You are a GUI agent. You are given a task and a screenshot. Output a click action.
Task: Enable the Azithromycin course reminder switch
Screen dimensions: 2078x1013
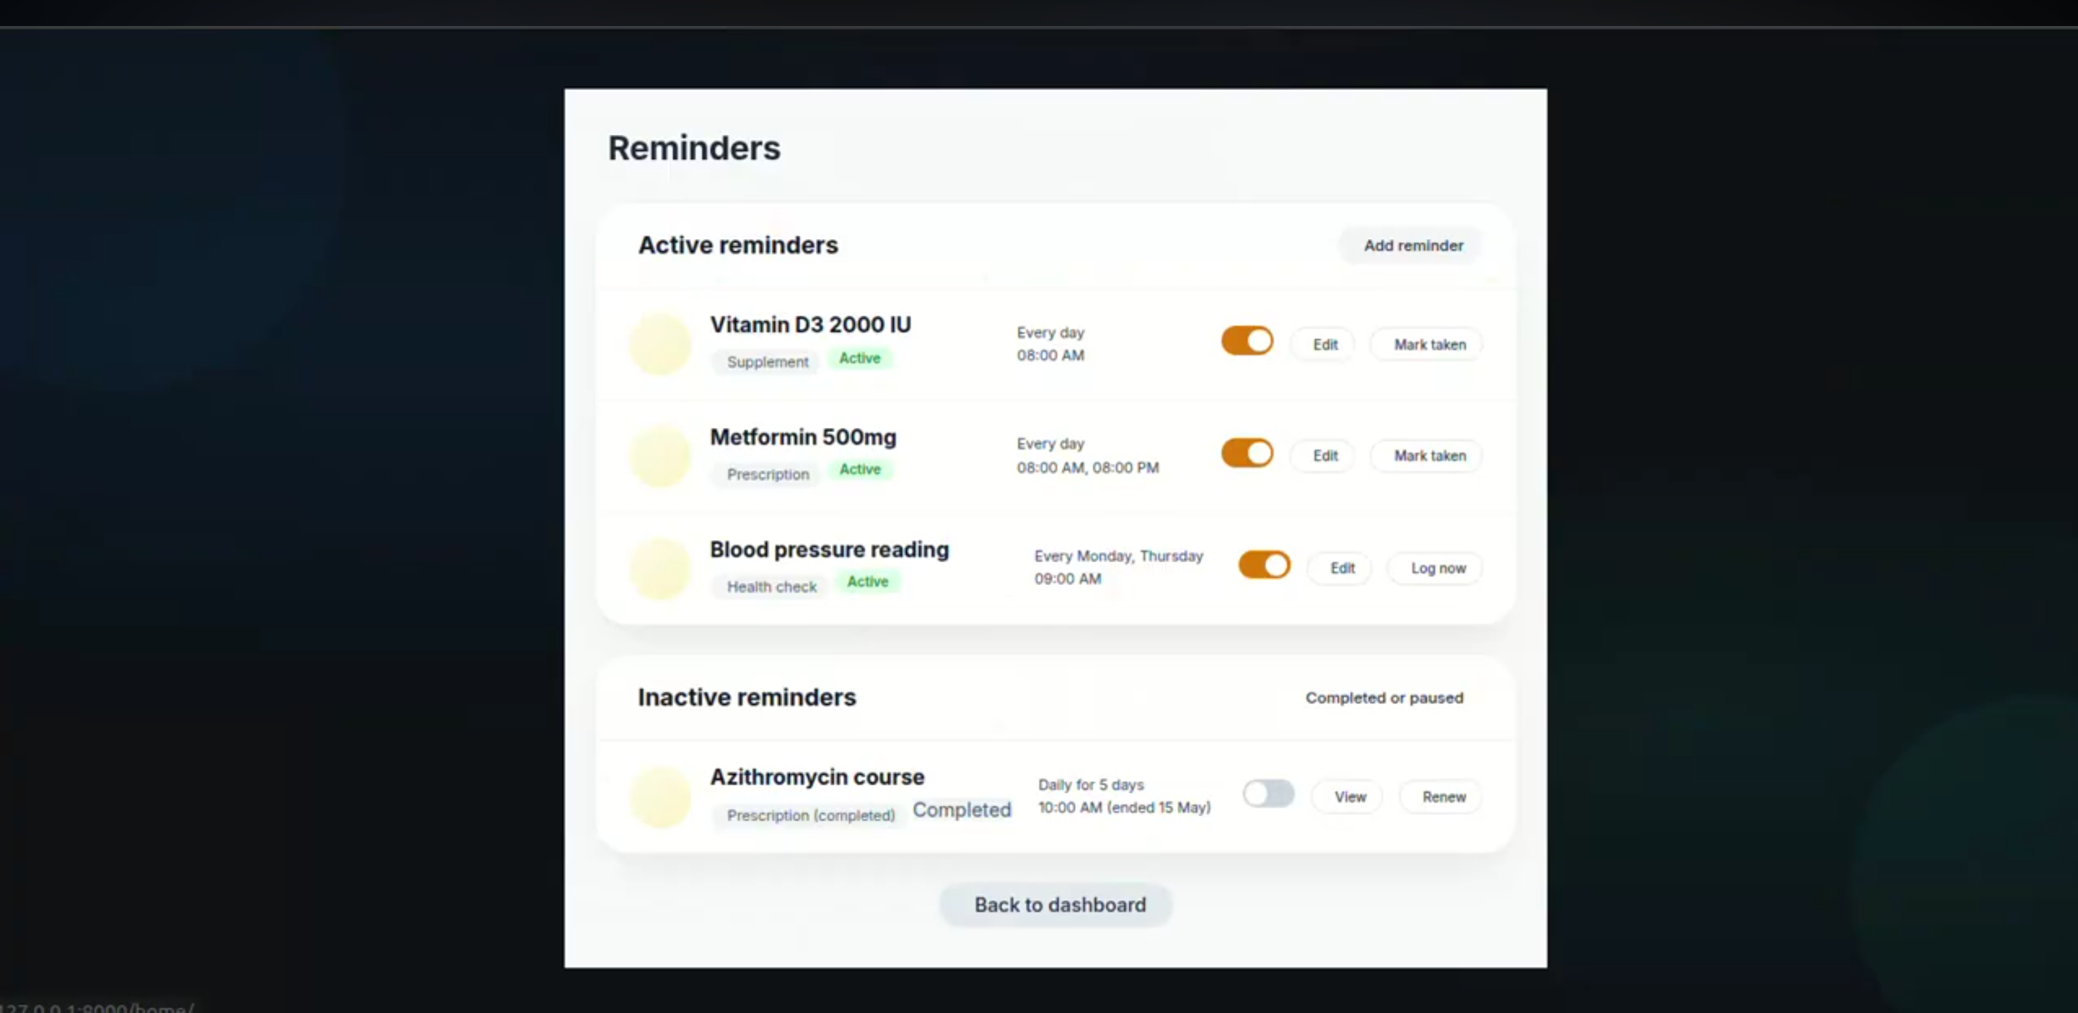(1268, 793)
